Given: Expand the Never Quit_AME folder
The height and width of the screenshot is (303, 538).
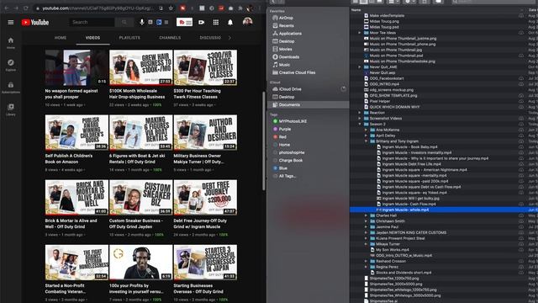Looking at the screenshot, I should coord(360,67).
